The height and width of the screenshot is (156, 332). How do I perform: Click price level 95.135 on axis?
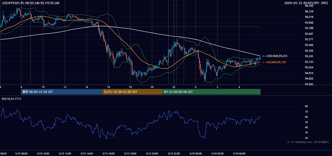[309, 62]
